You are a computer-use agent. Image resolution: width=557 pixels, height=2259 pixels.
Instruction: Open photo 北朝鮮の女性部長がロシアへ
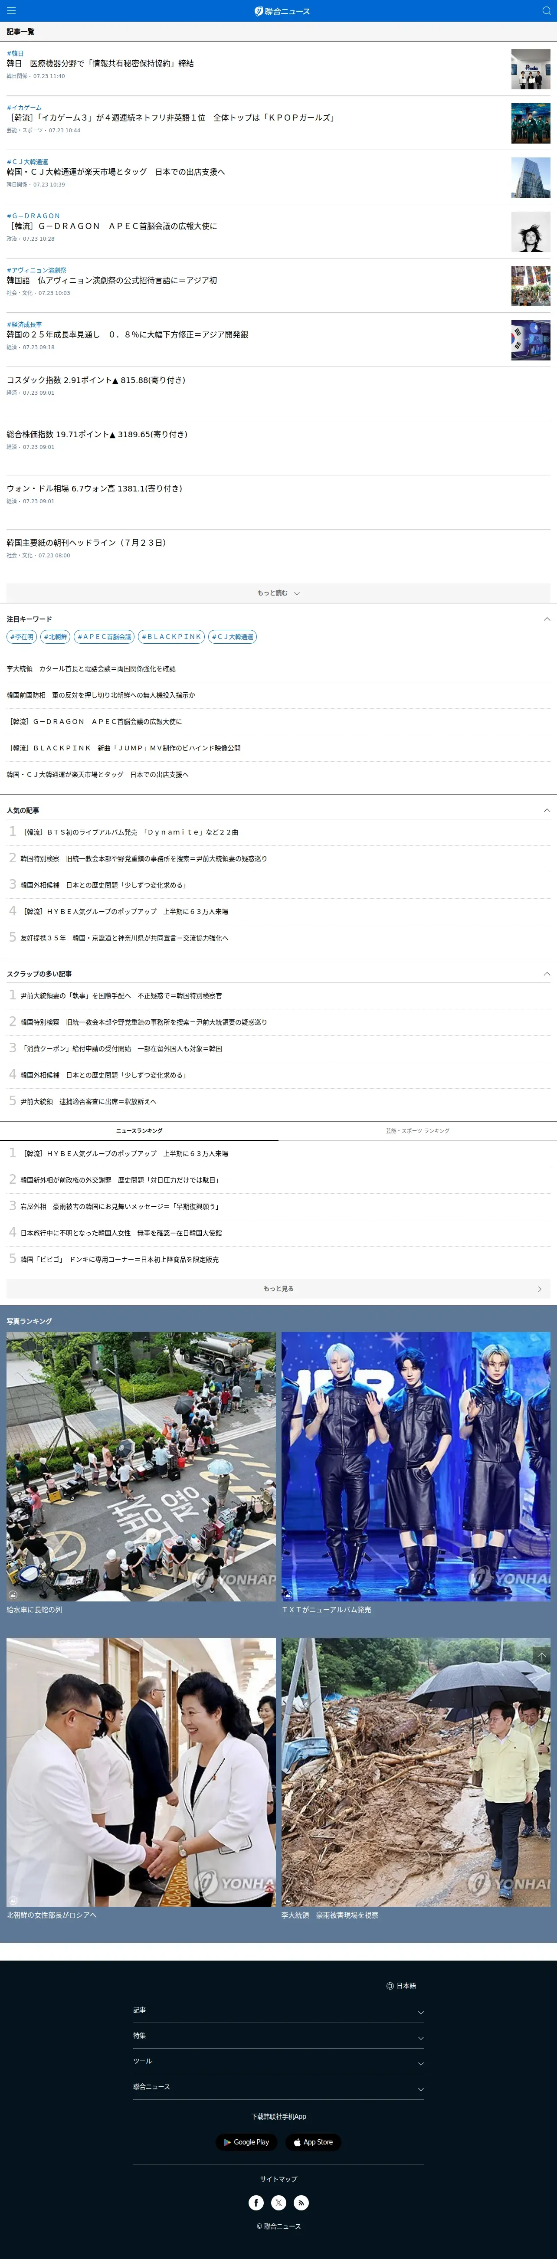(141, 1771)
